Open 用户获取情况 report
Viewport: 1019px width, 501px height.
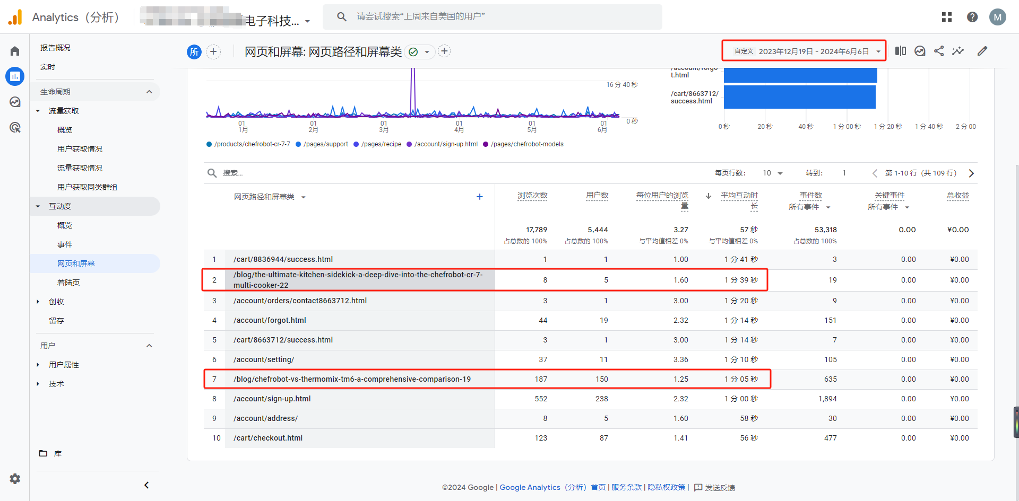coord(80,149)
